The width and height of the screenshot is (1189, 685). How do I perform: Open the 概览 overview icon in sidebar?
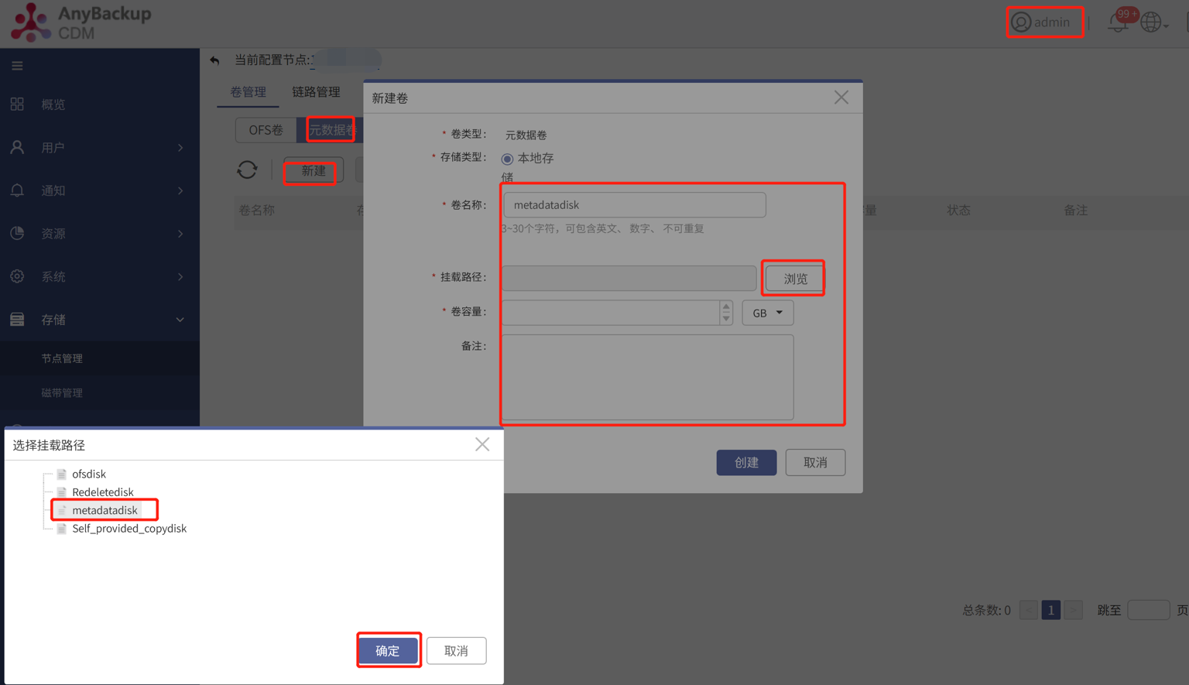(x=17, y=104)
